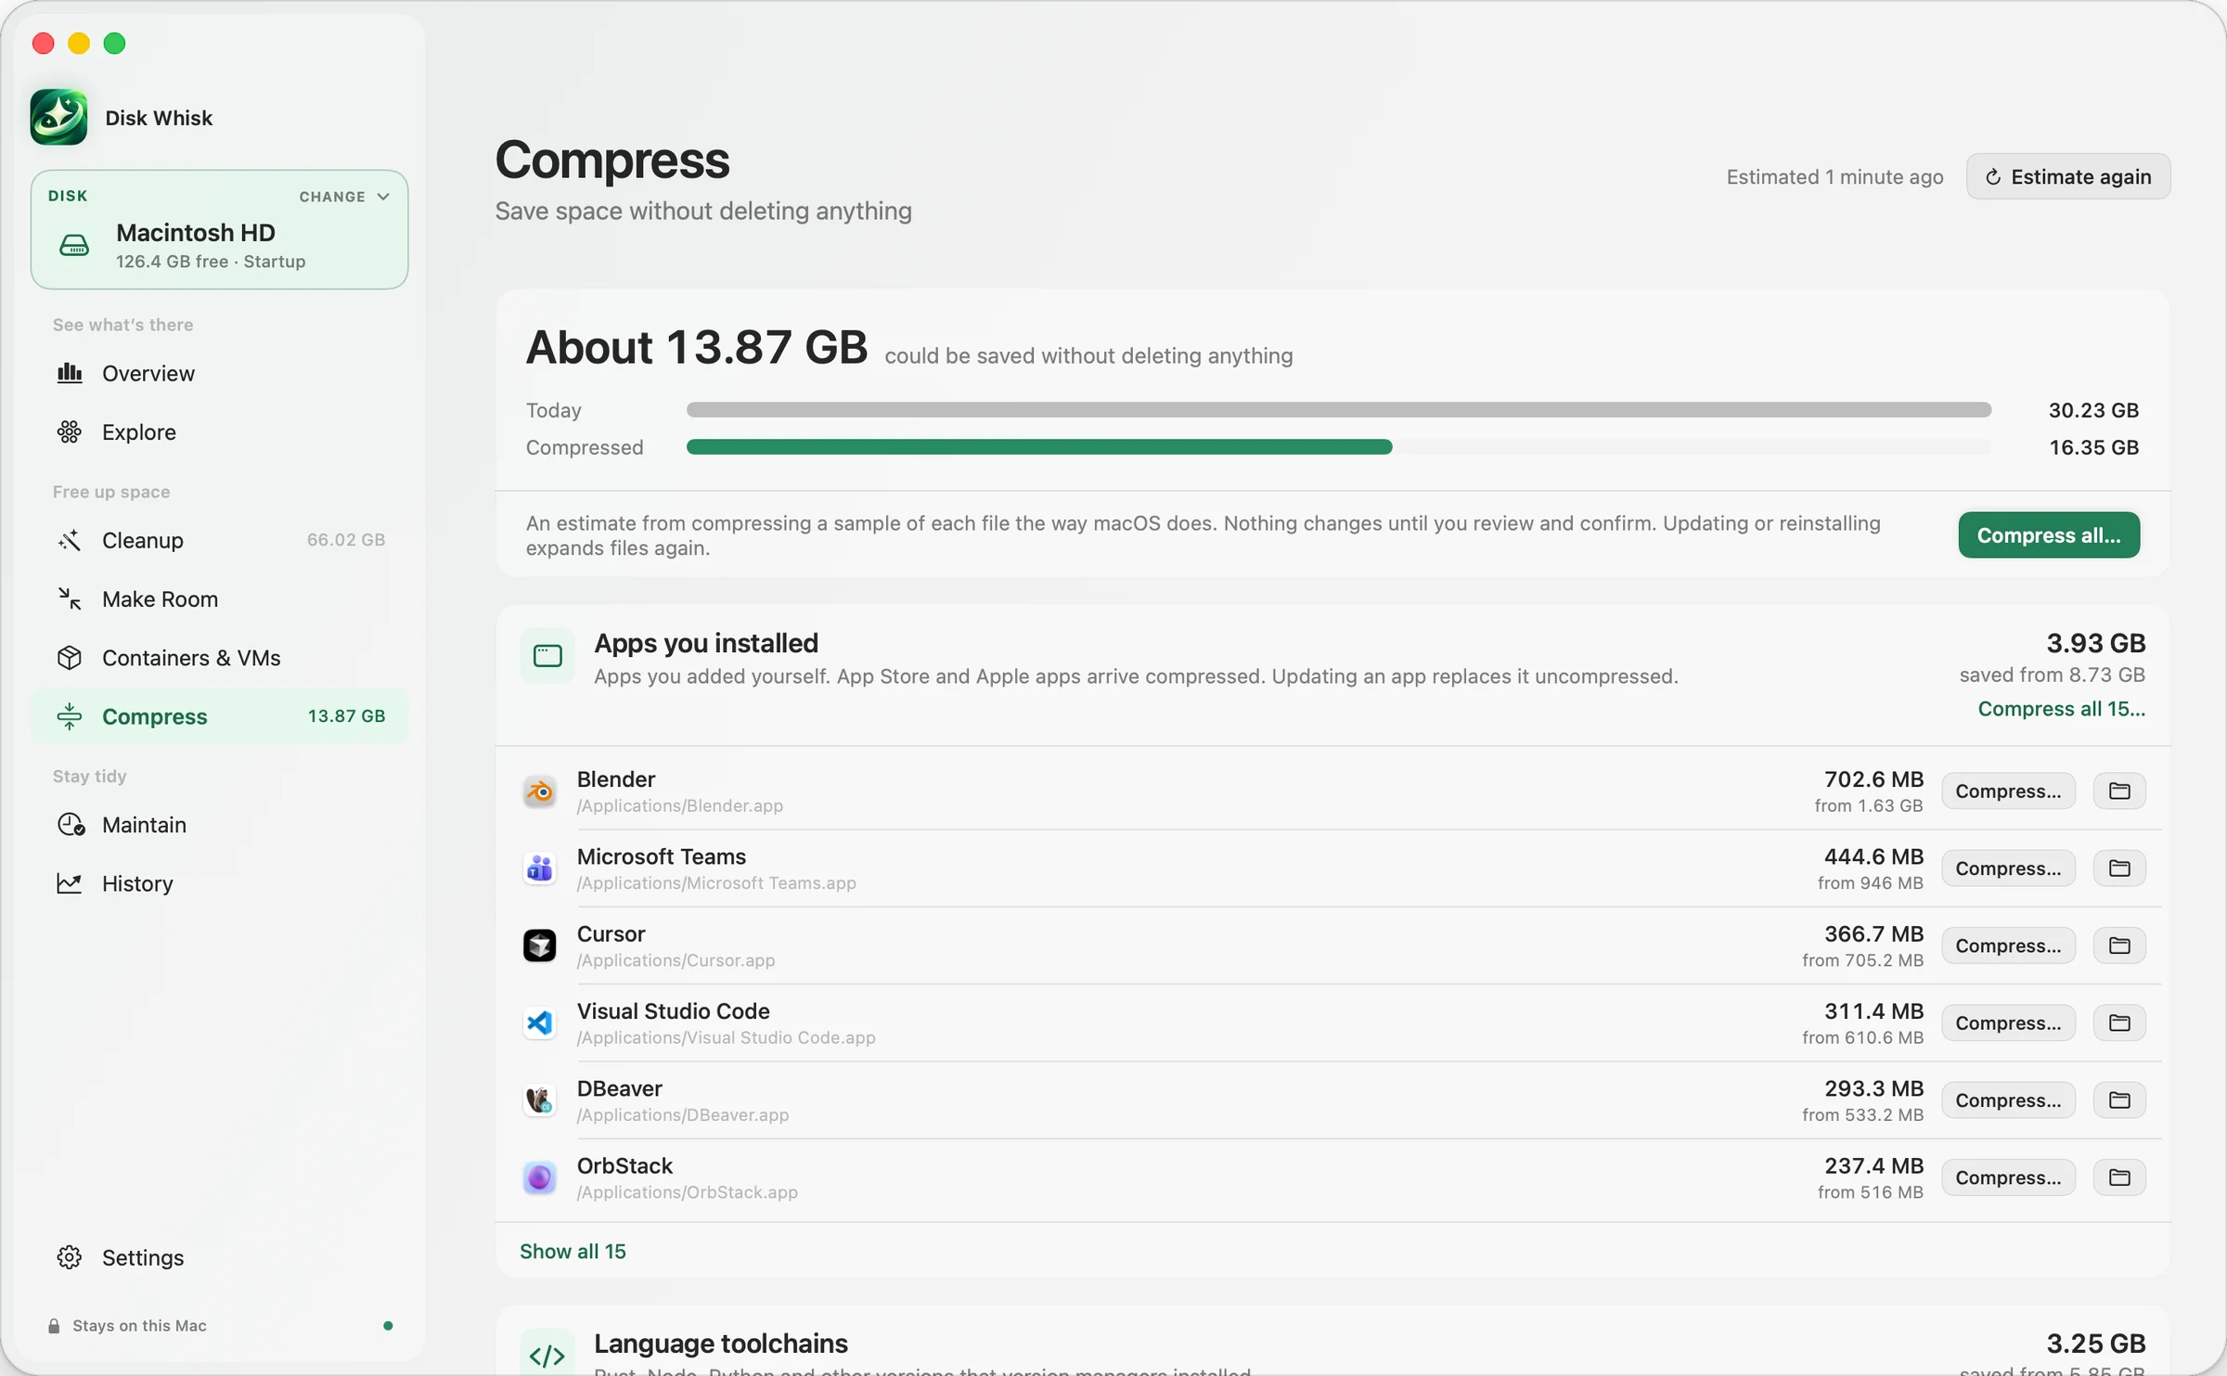This screenshot has height=1376, width=2227.
Task: Open the Maintain section
Action: pos(219,824)
